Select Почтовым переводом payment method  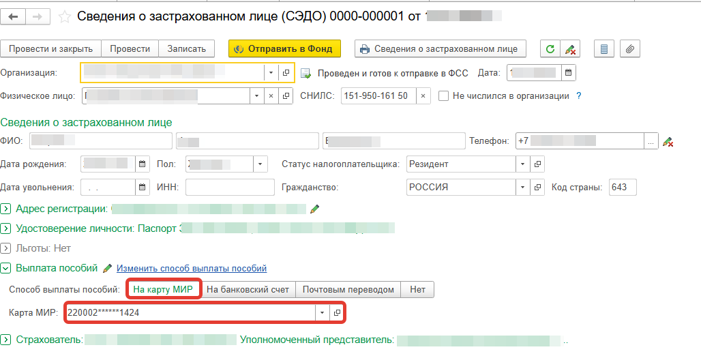(x=348, y=289)
